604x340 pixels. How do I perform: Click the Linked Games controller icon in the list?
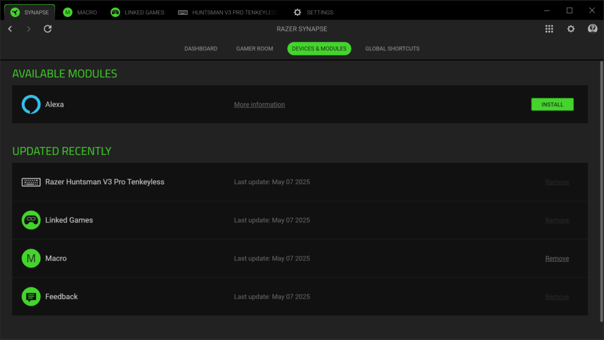(x=31, y=220)
